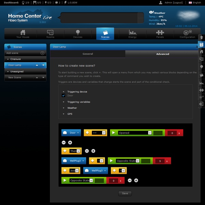
Task: Click the gear configuration icon in side toolbar
Action: point(202,97)
